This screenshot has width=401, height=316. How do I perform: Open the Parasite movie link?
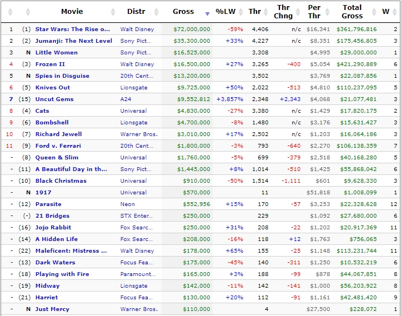pos(48,204)
